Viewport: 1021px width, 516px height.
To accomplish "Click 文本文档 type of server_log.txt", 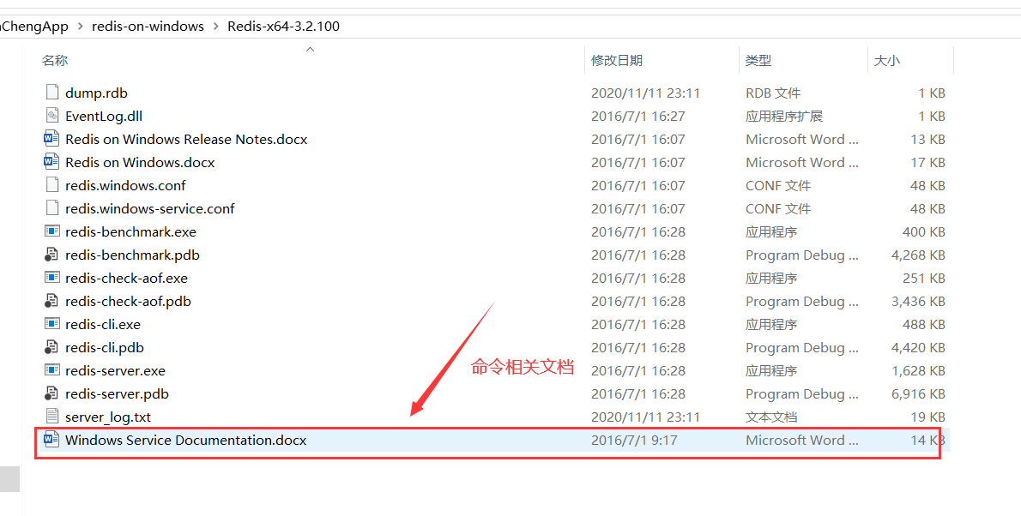I will (771, 417).
